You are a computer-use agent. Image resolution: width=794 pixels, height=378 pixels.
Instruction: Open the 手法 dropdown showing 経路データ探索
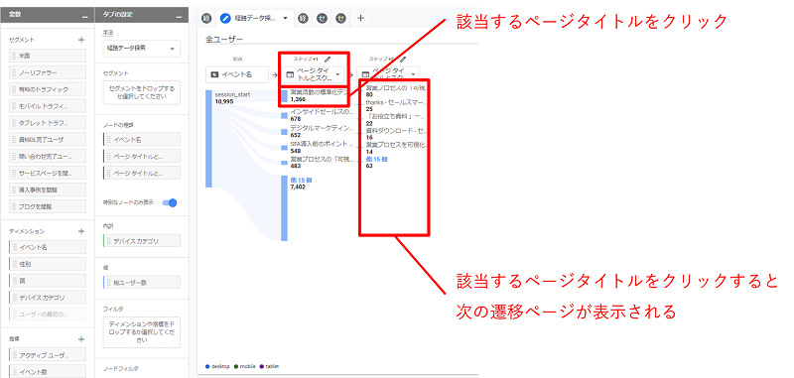(141, 49)
